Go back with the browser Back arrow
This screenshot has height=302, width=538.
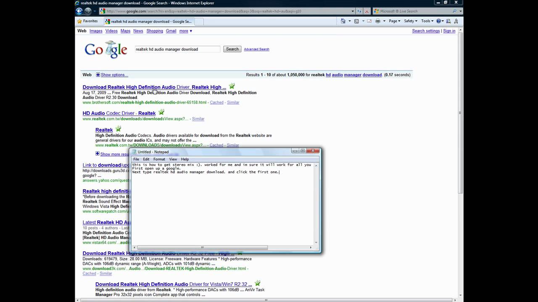click(x=79, y=11)
